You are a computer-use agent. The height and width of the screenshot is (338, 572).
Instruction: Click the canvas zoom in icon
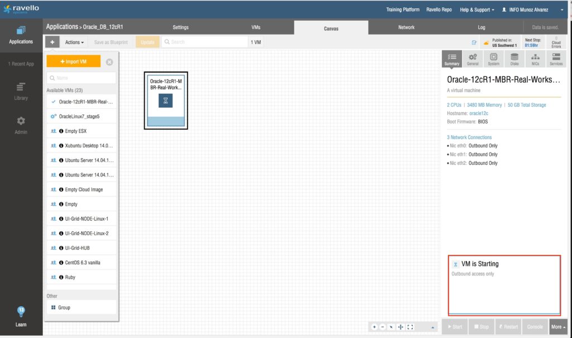[374, 327]
